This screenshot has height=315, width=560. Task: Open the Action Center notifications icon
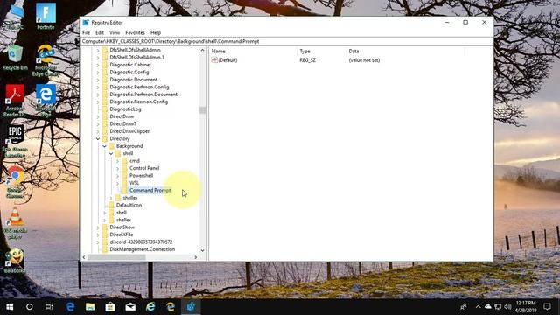pyautogui.click(x=547, y=307)
